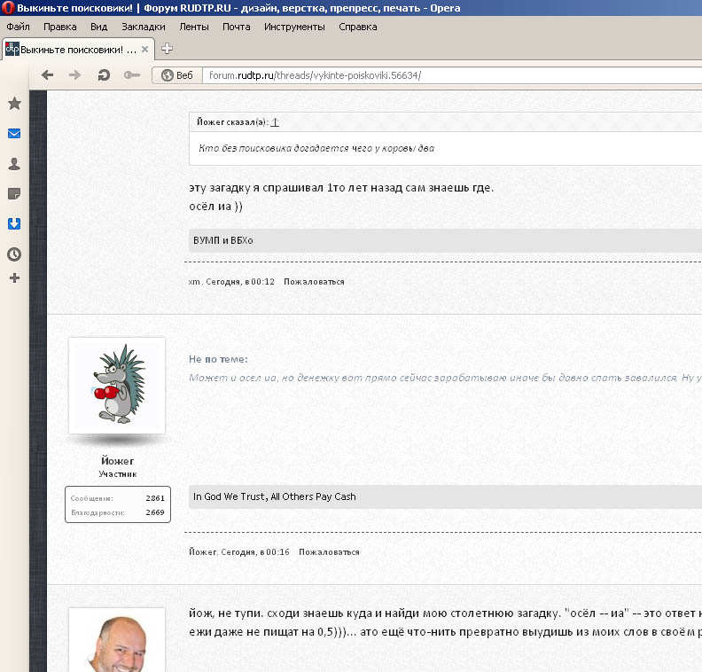This screenshot has height=672, width=702.
Task: Open the Правка menu
Action: tap(59, 27)
